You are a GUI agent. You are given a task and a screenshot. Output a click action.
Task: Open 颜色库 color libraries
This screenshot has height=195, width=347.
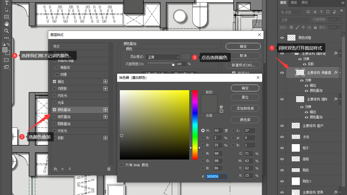[245, 120]
